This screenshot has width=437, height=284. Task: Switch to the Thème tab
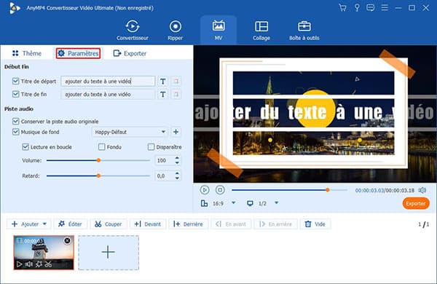click(27, 53)
